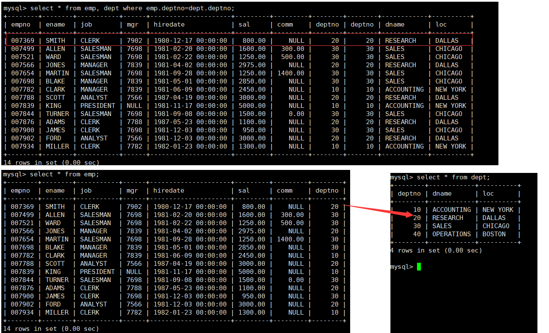Click 1400.00 in MARTIN's row of the join result
The height and width of the screenshot is (333, 549).
pos(291,73)
